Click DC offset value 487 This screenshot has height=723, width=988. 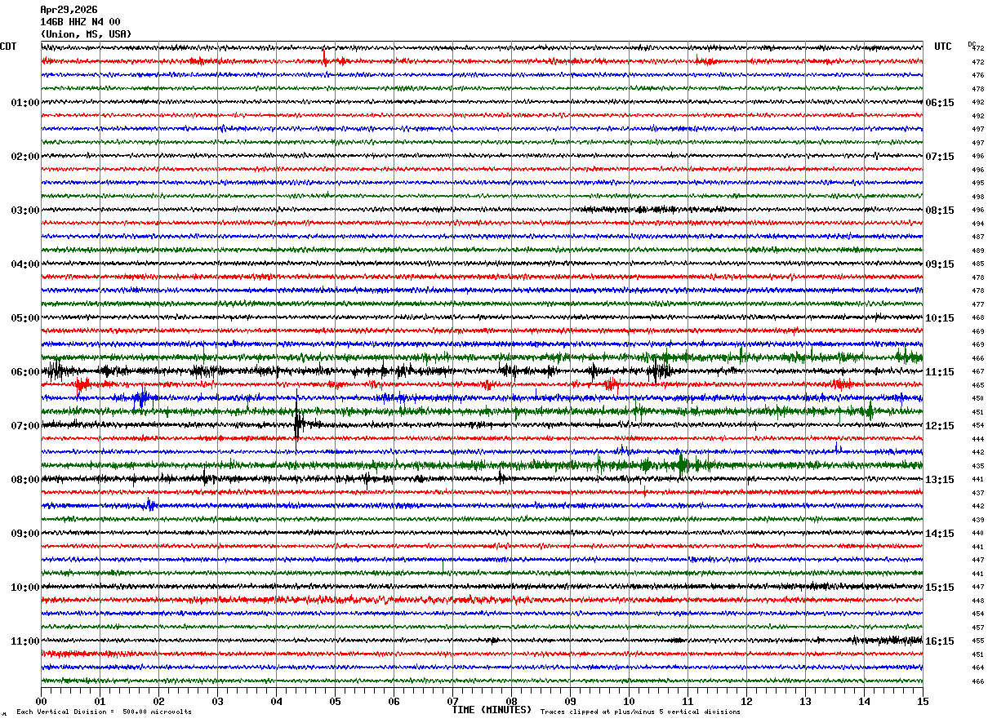pyautogui.click(x=977, y=237)
